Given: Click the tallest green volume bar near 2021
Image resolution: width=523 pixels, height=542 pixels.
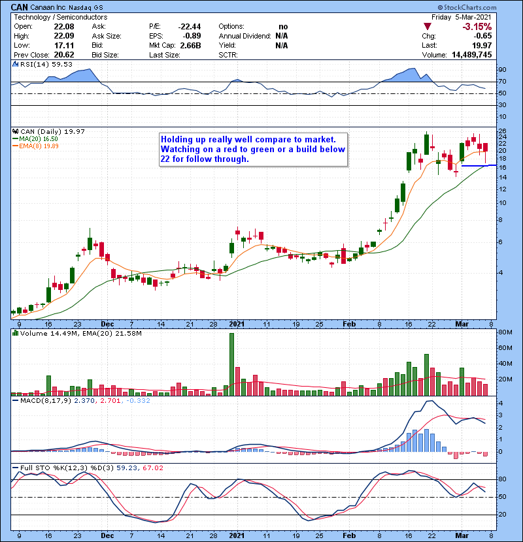Looking at the screenshot, I should [x=231, y=364].
